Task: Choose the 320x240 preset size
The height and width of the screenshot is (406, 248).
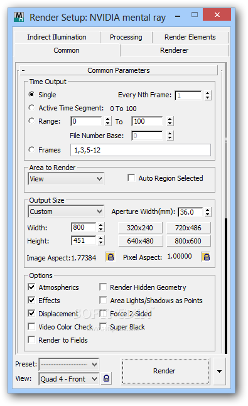Action: (x=140, y=228)
